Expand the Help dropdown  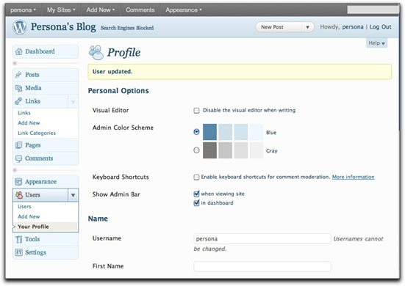tap(377, 43)
